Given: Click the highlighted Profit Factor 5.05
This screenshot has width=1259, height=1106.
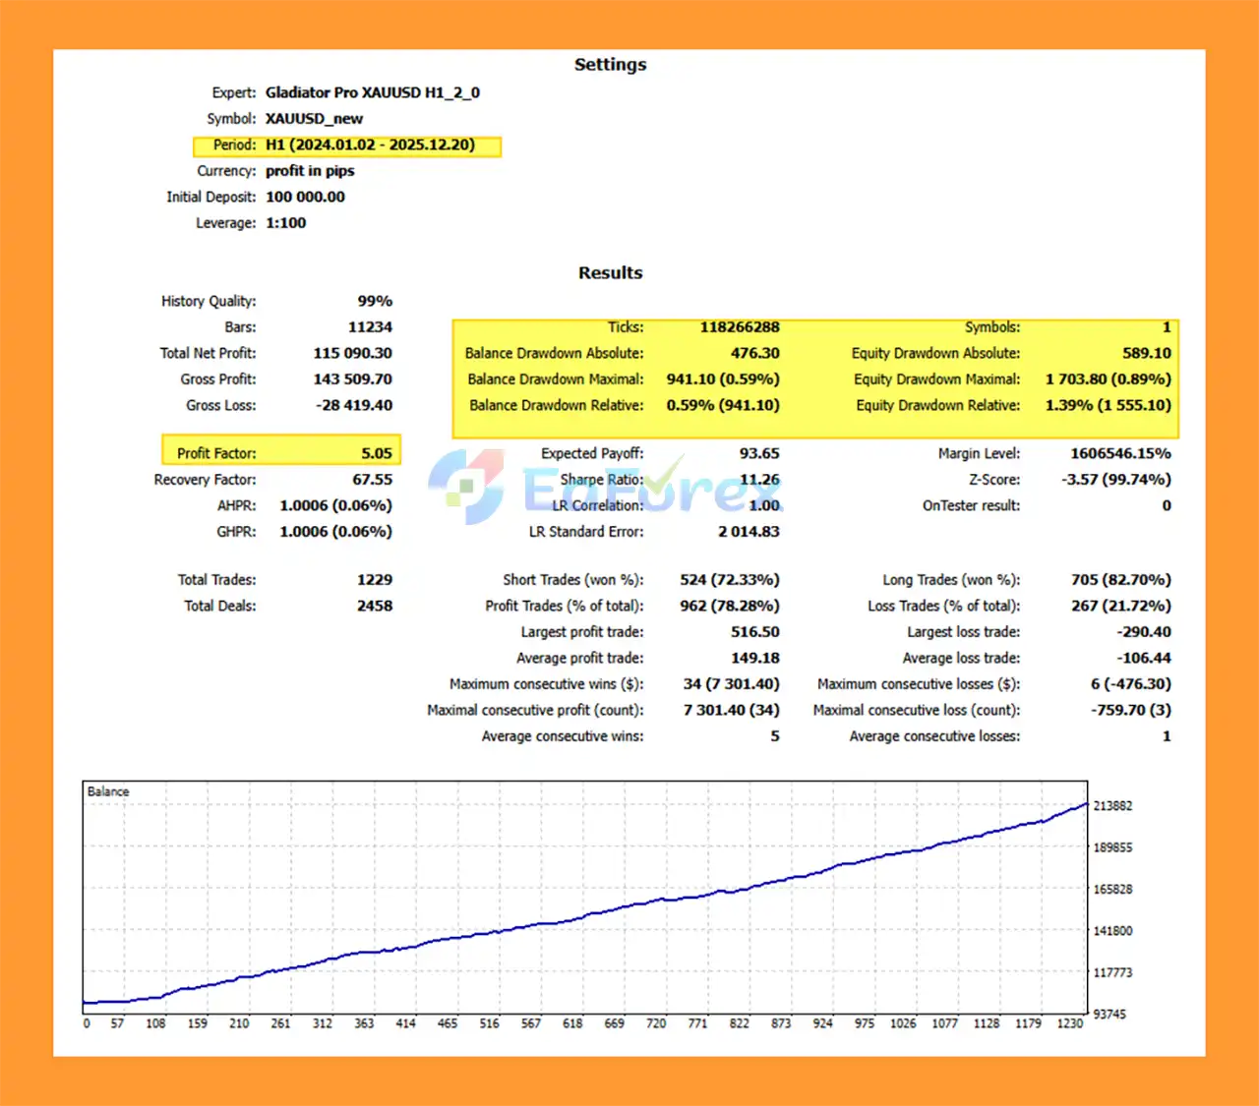Looking at the screenshot, I should click(376, 453).
